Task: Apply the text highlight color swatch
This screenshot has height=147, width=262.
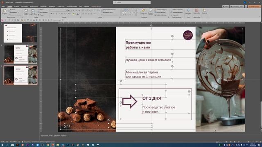Action: tap(74, 13)
